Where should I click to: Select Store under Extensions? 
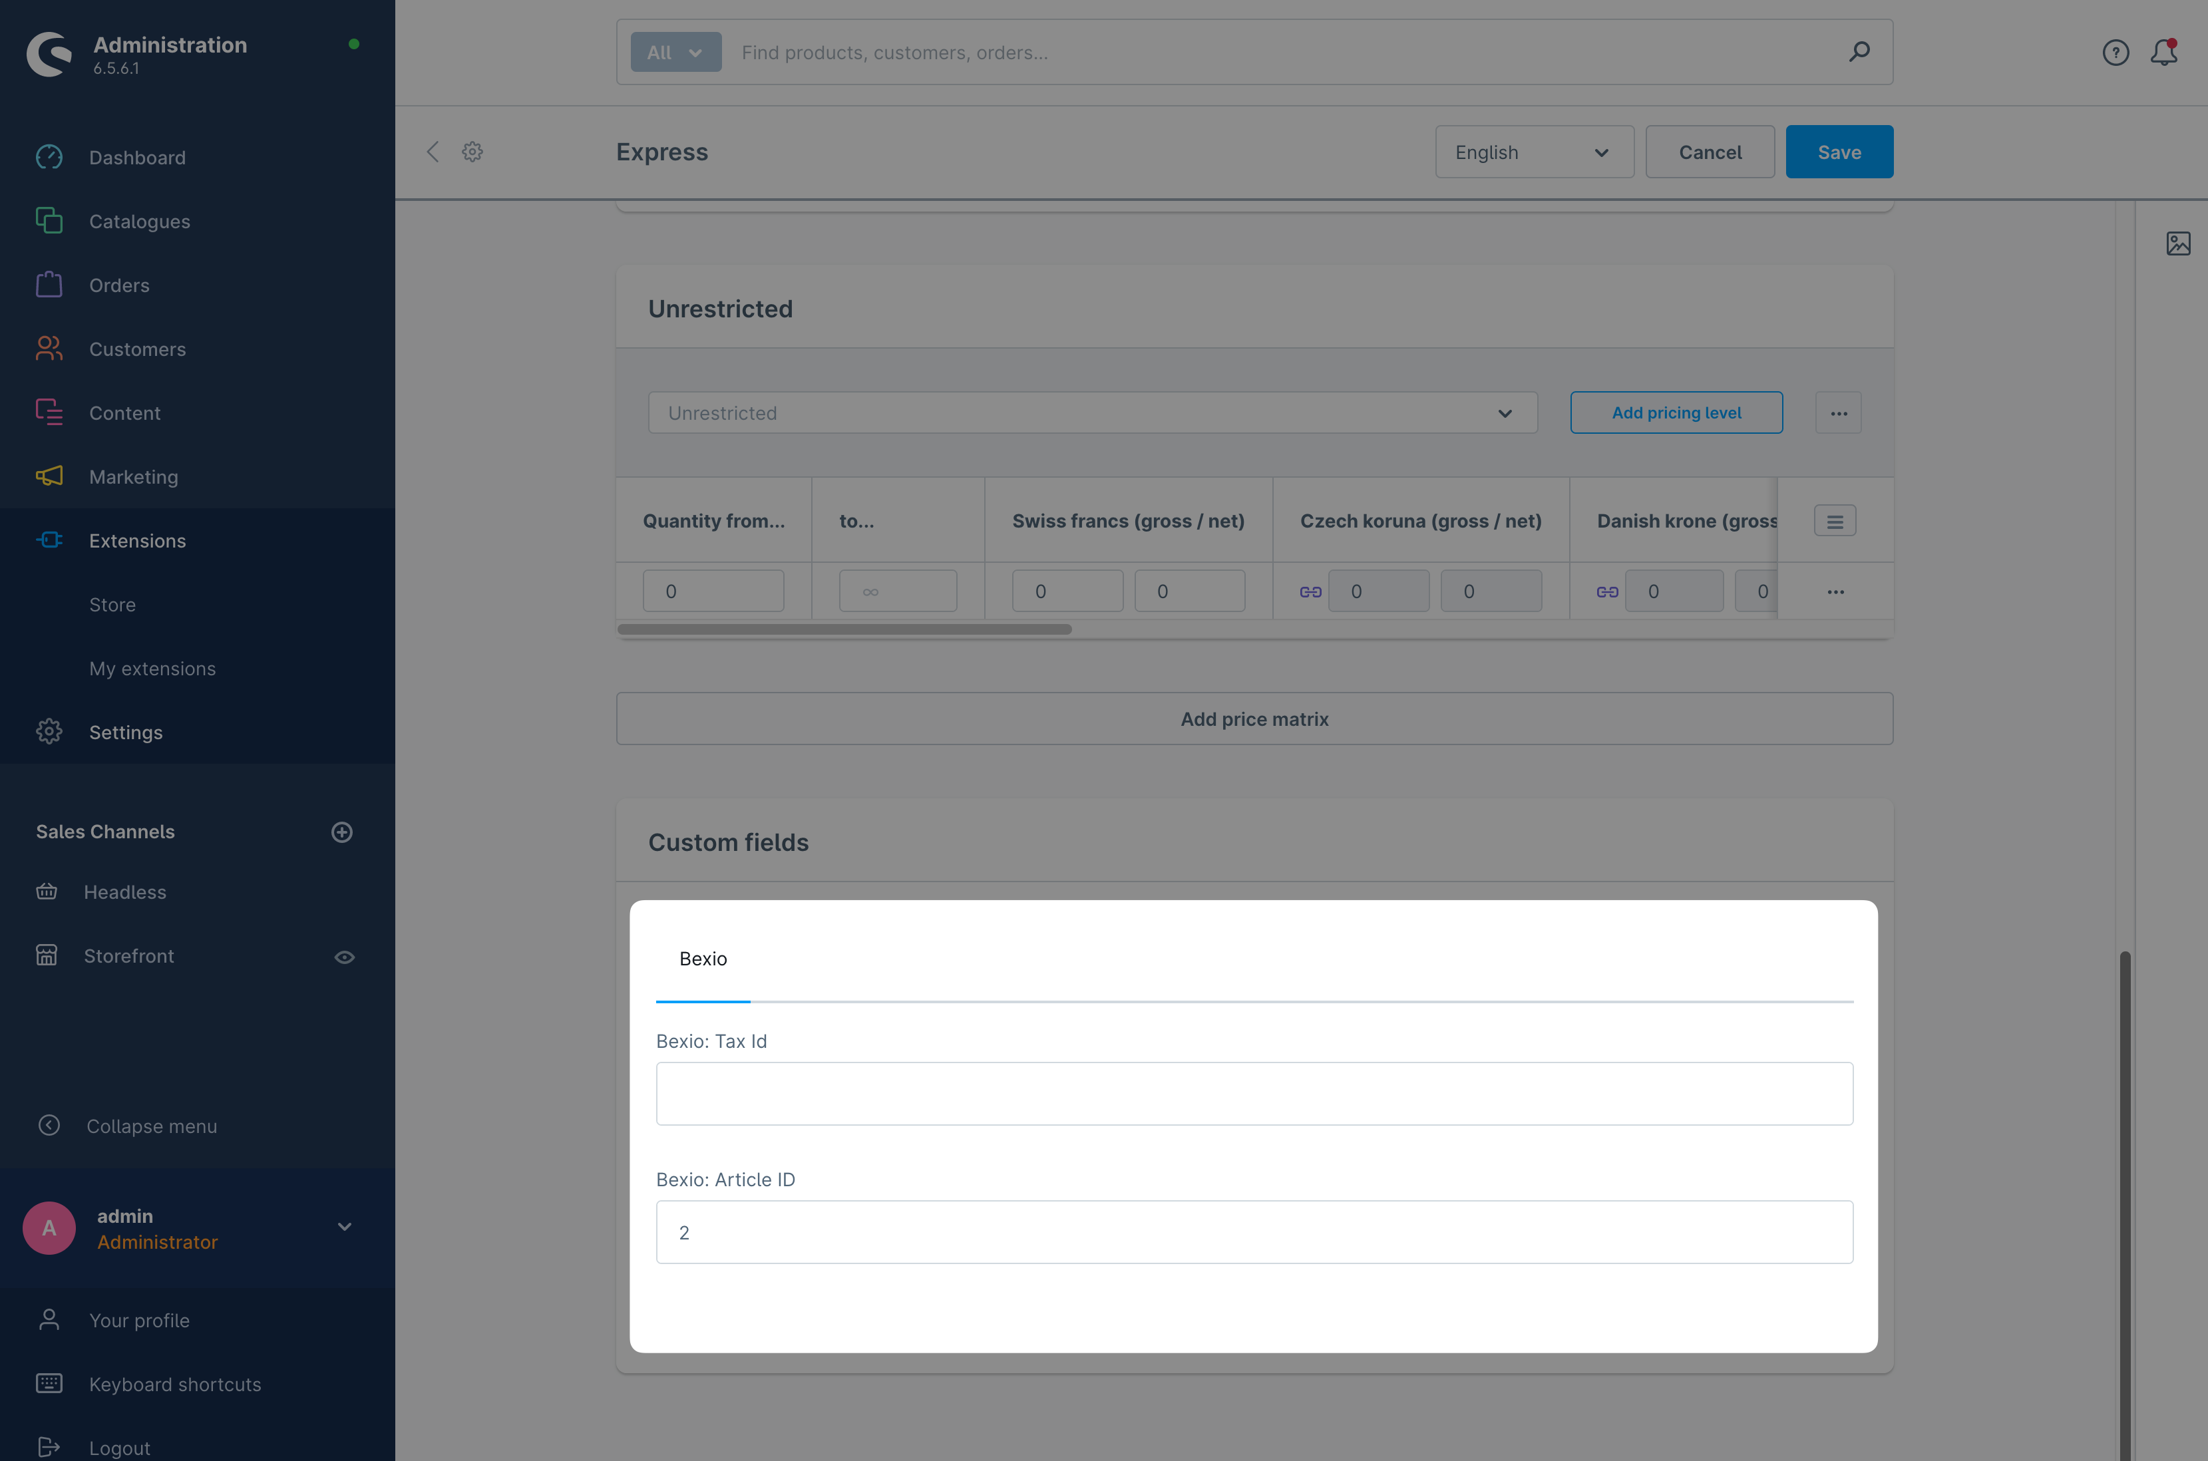point(112,604)
